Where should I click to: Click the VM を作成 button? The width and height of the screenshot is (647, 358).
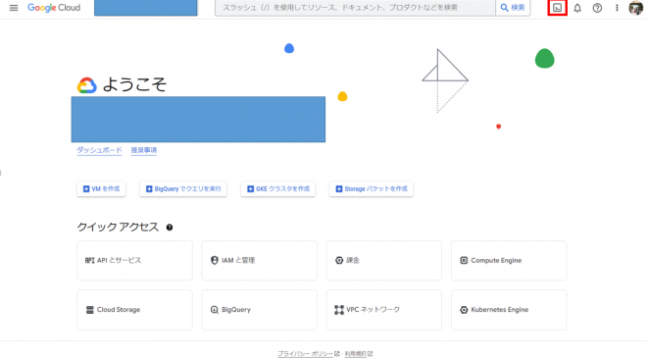click(102, 189)
